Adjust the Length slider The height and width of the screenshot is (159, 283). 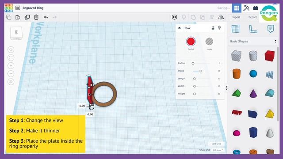click(x=195, y=79)
